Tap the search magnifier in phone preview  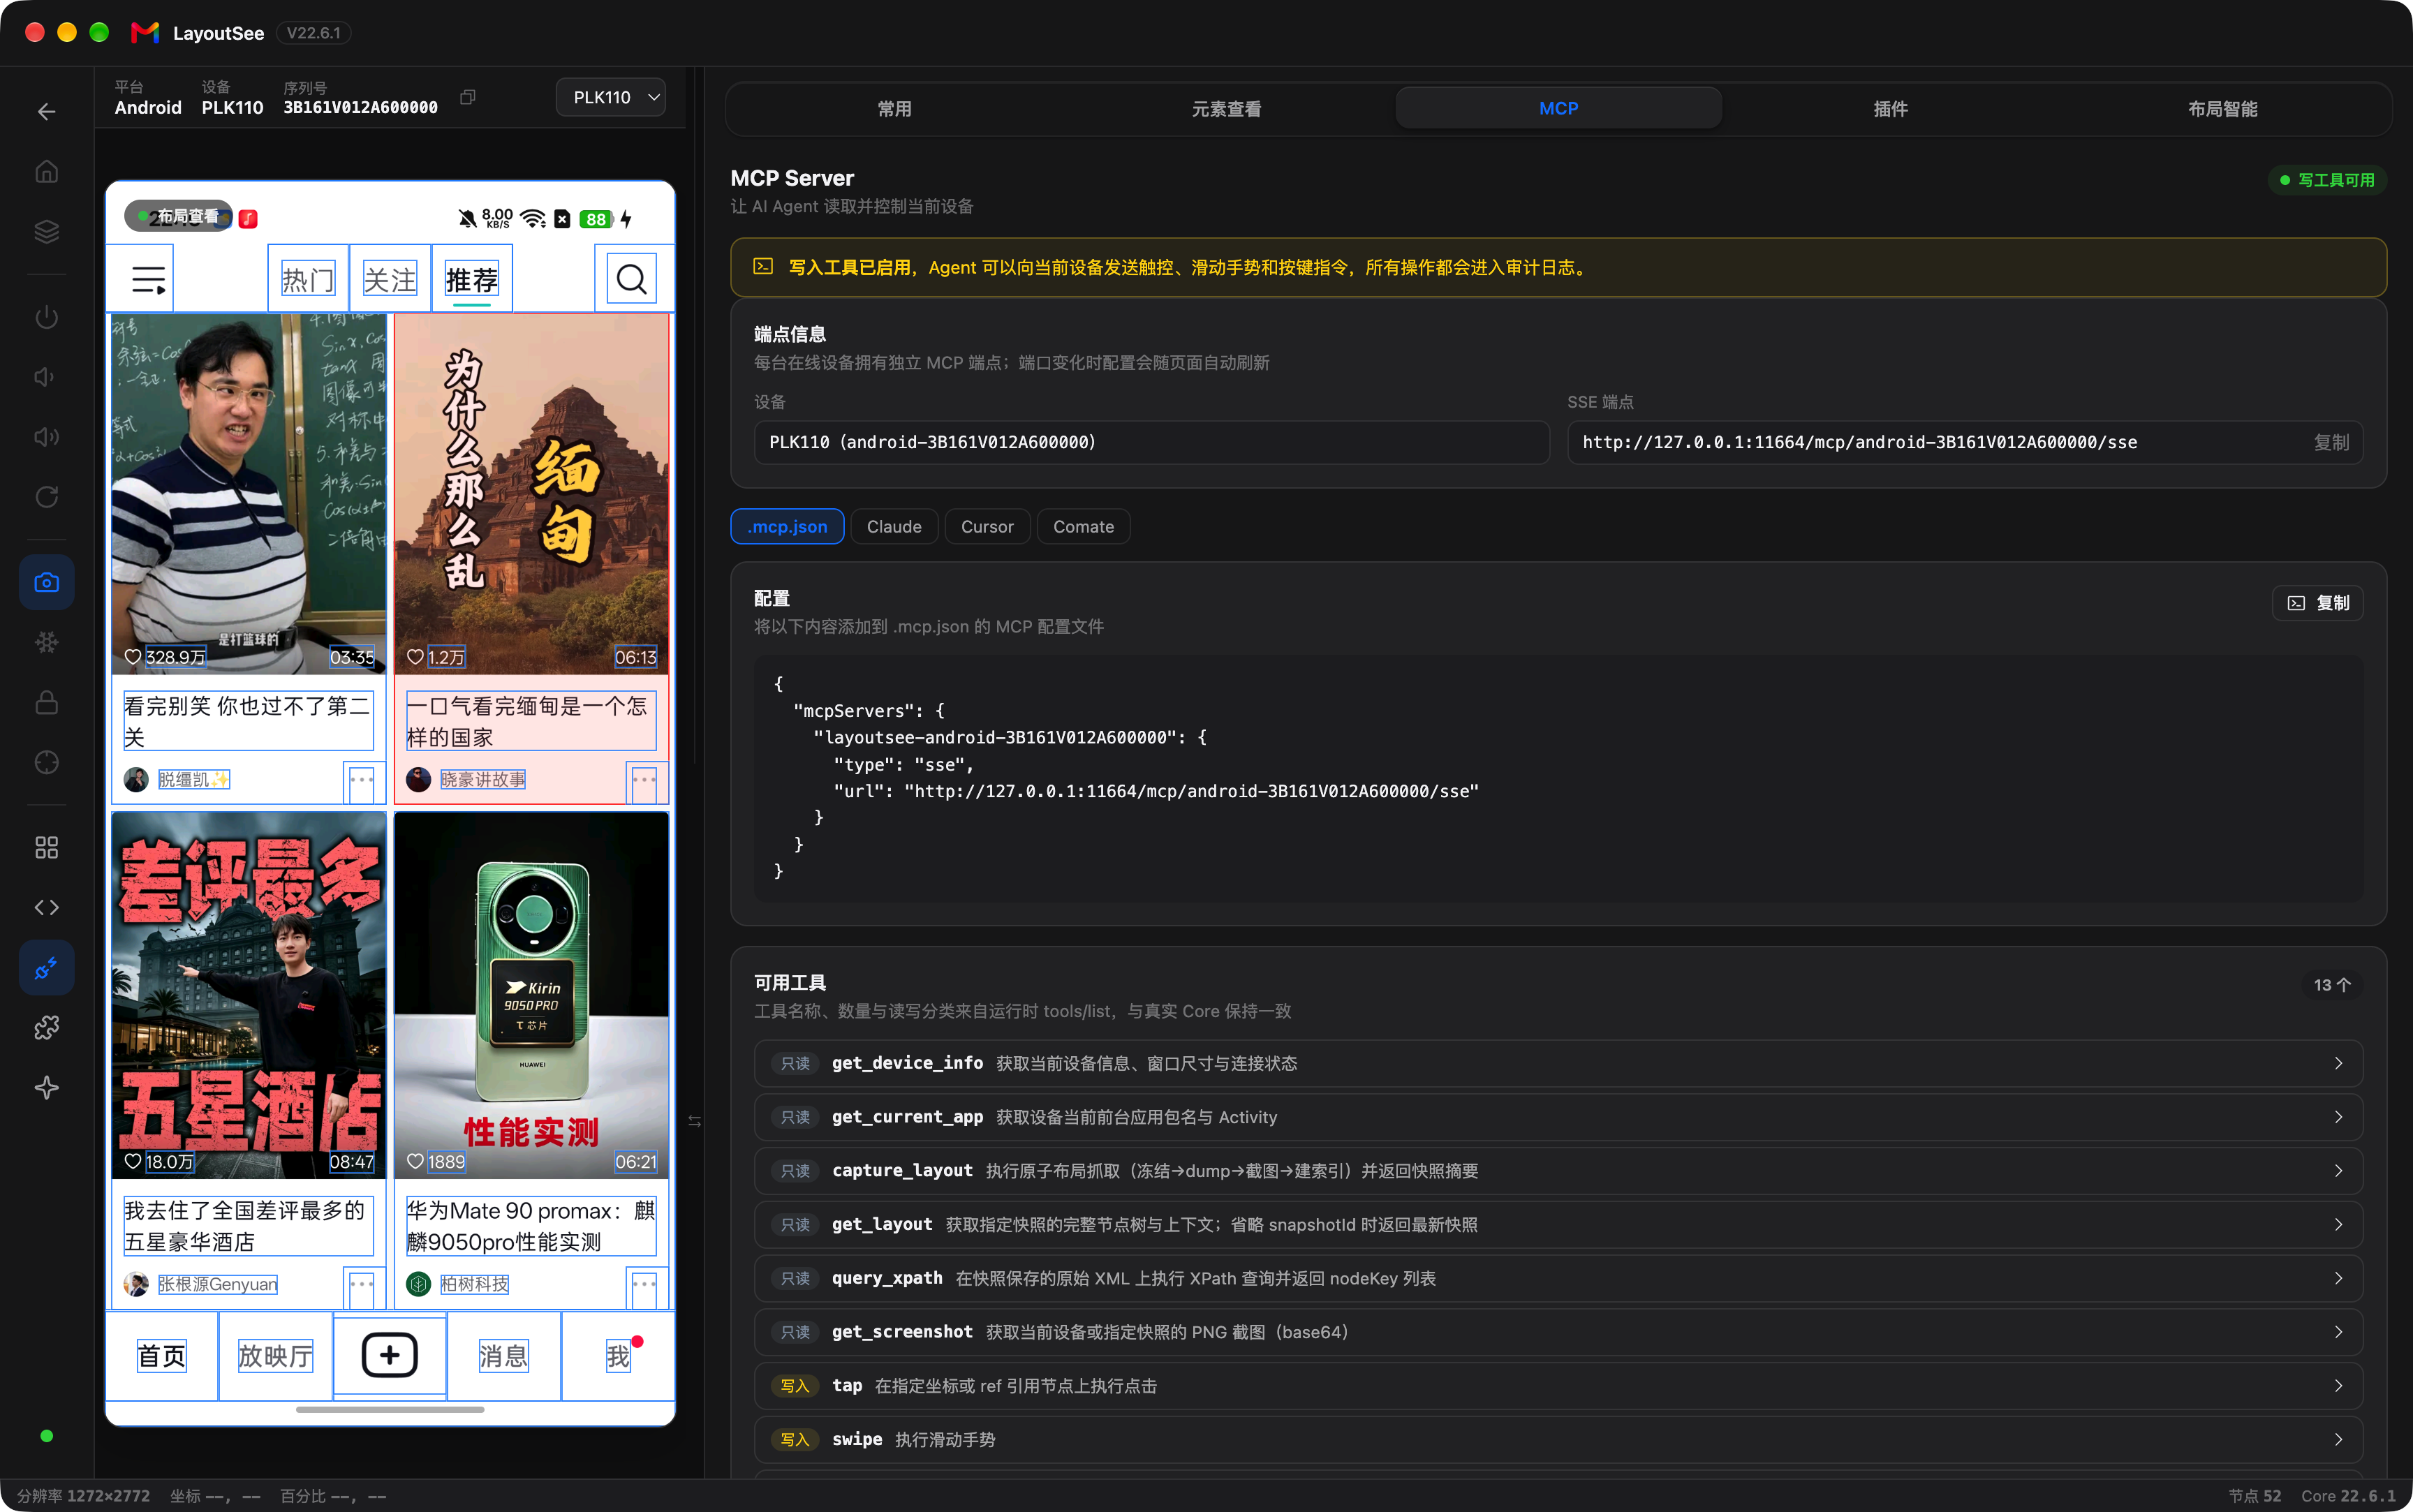pyautogui.click(x=631, y=279)
